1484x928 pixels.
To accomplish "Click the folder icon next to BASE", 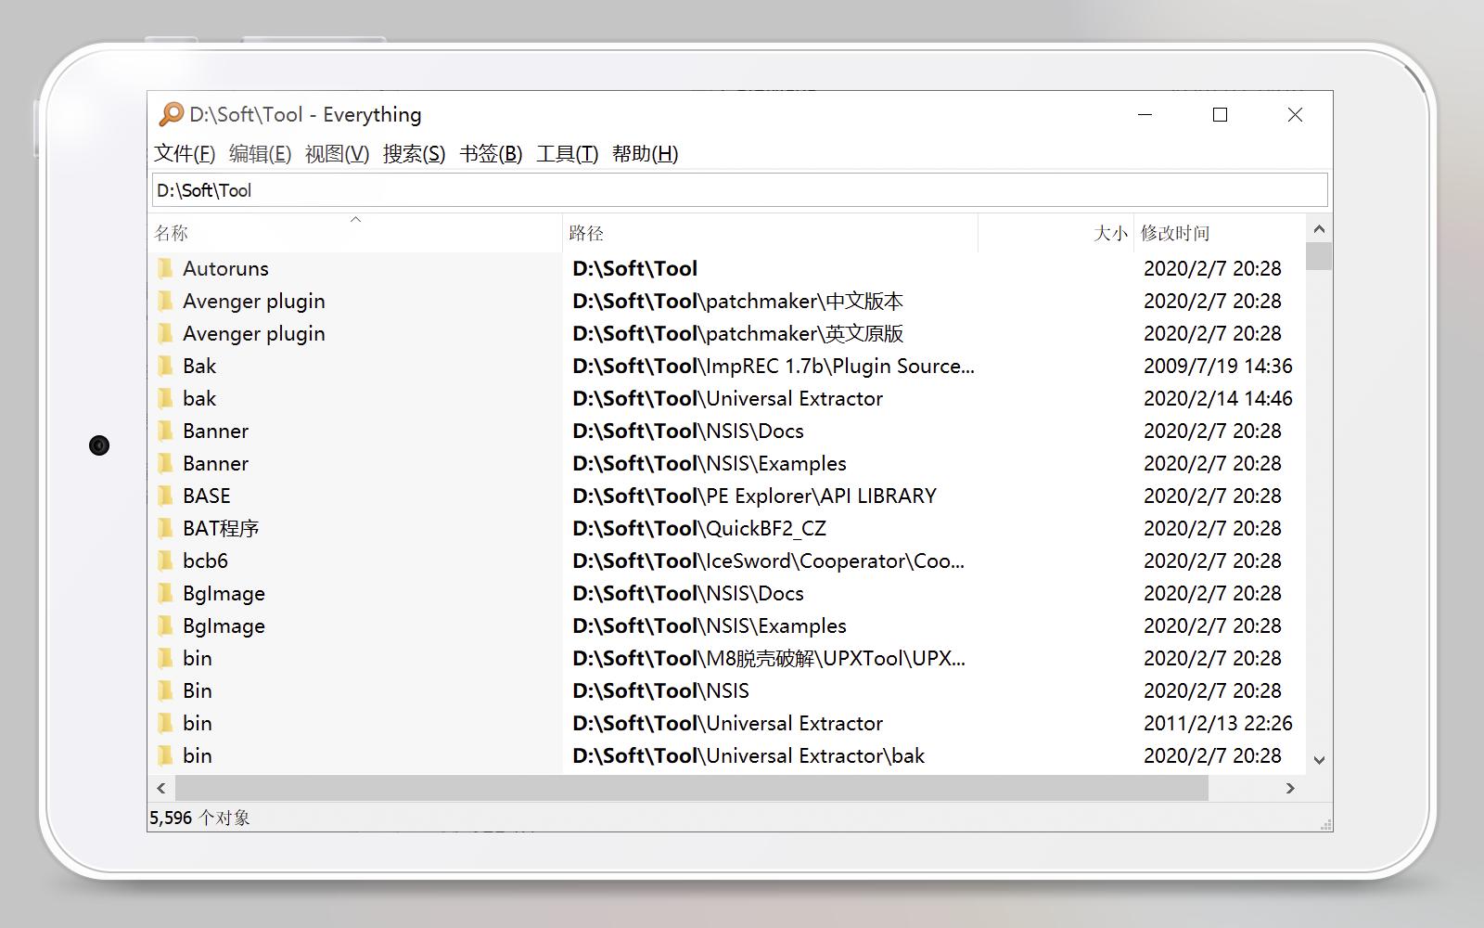I will (164, 495).
